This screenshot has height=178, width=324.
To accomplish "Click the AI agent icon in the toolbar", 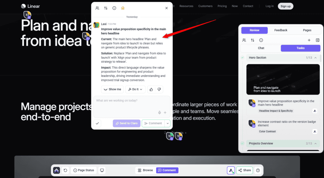I will tap(231, 170).
